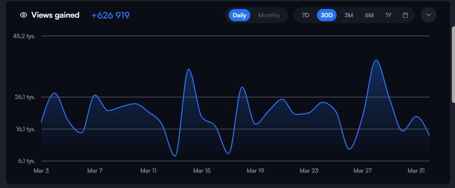
Task: Click the Mar 7 date label
Action: click(x=95, y=171)
